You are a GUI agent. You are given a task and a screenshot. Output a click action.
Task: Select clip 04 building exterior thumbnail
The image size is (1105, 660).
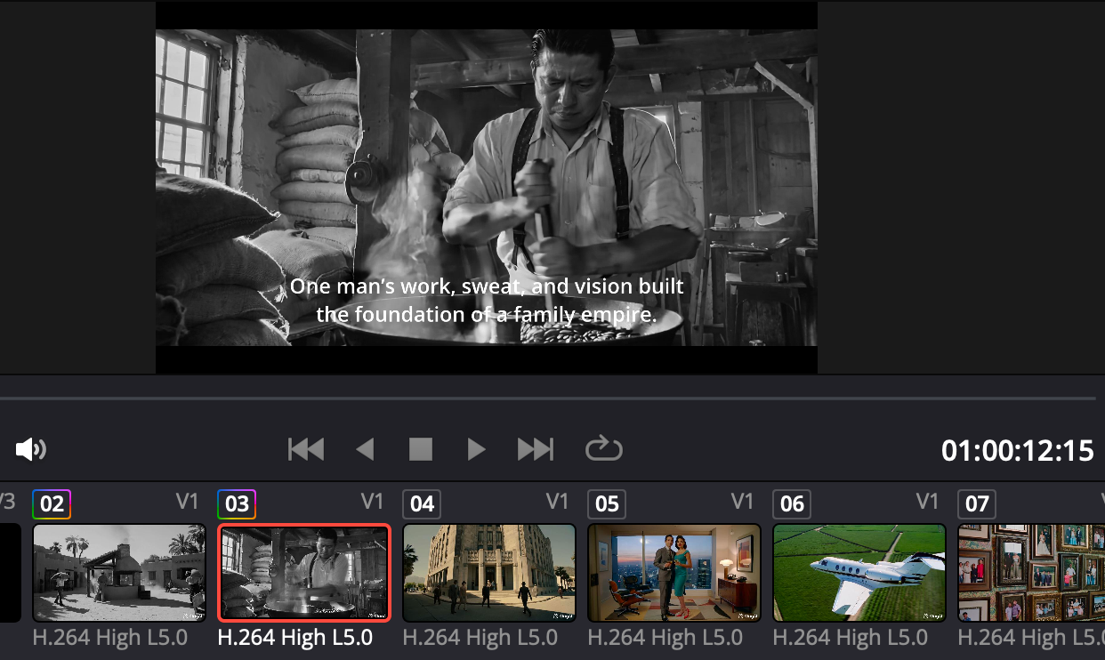[489, 572]
